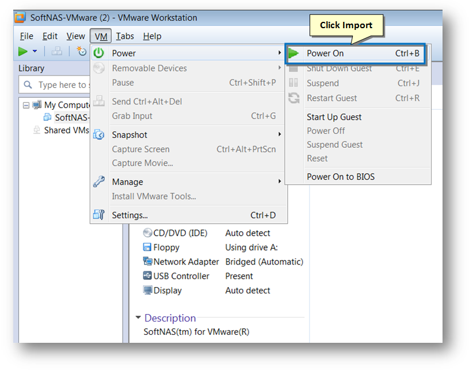The width and height of the screenshot is (469, 371).
Task: Click the Display 'Auto detect' value
Action: click(x=247, y=290)
